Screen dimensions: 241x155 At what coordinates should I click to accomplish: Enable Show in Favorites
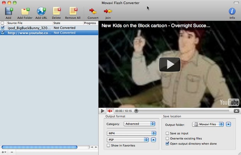(108, 145)
